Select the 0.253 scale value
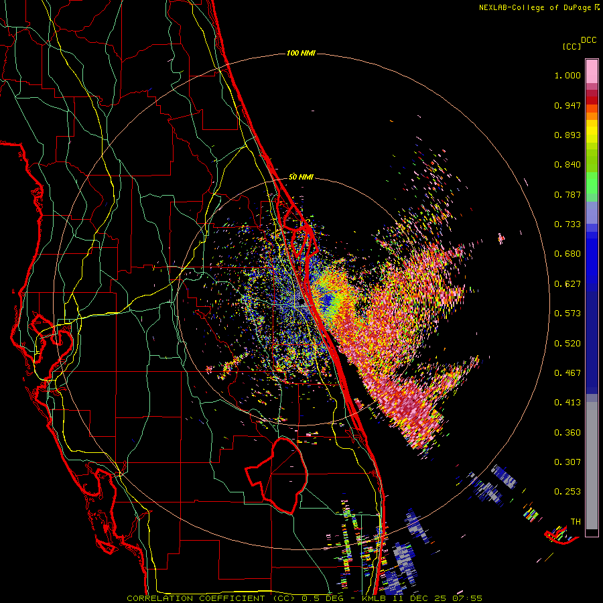 click(567, 492)
